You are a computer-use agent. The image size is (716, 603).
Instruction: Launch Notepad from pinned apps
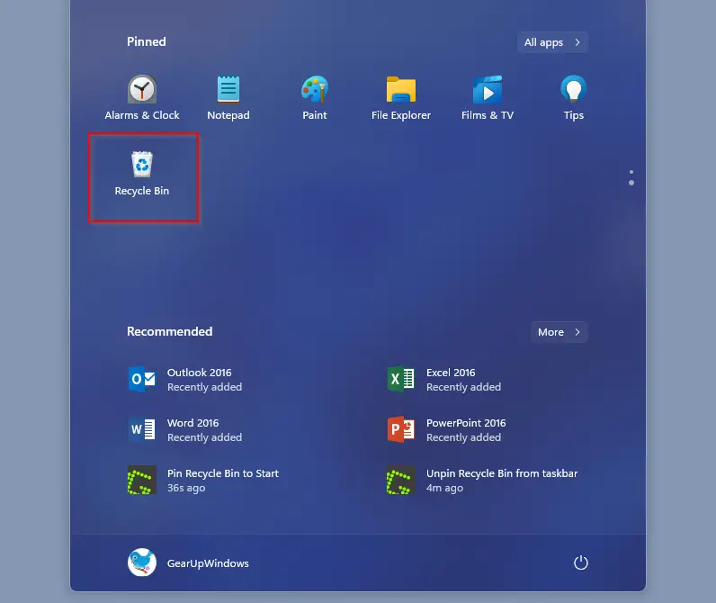[228, 98]
